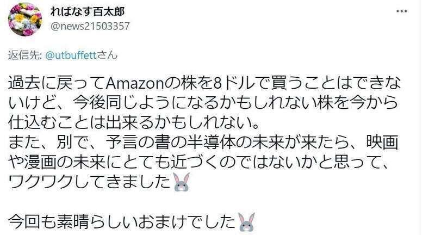Viewport: 435px width, 235px height.
Task: Click the flower bouquet profile avatar
Action: 25,20
